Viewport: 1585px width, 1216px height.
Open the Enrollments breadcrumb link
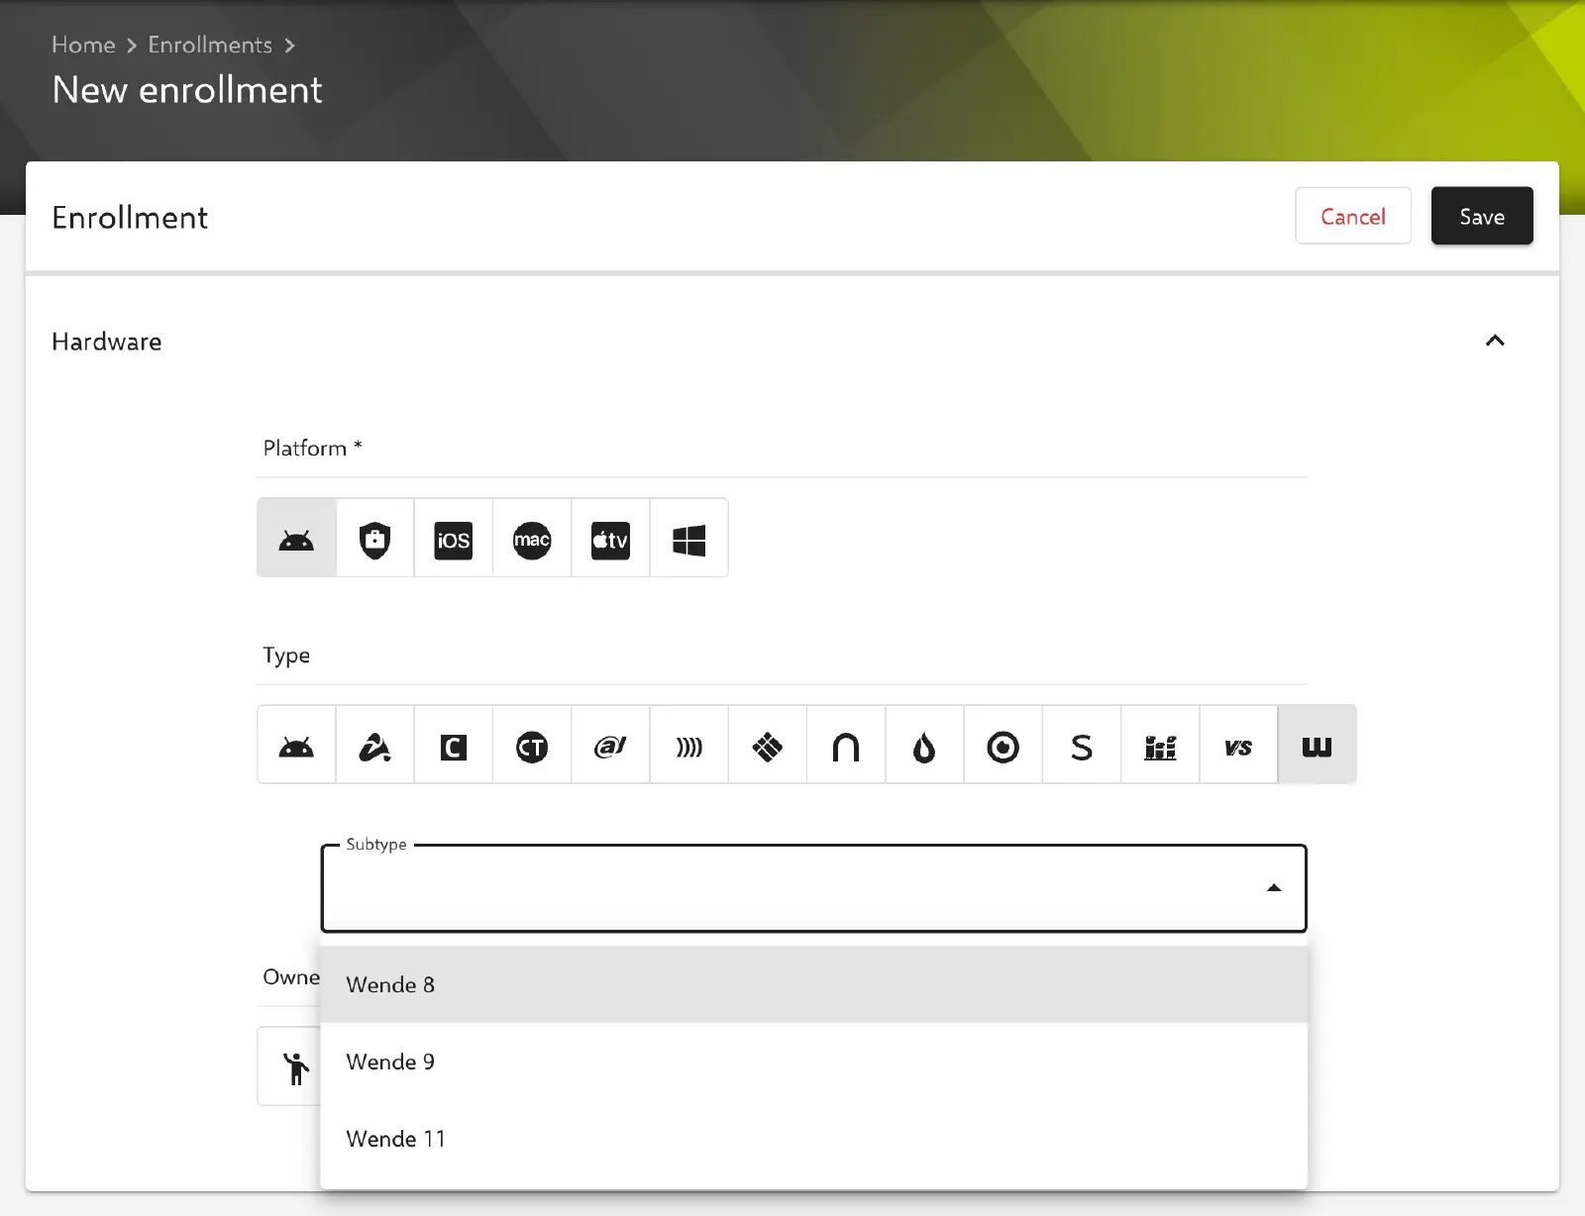point(210,45)
